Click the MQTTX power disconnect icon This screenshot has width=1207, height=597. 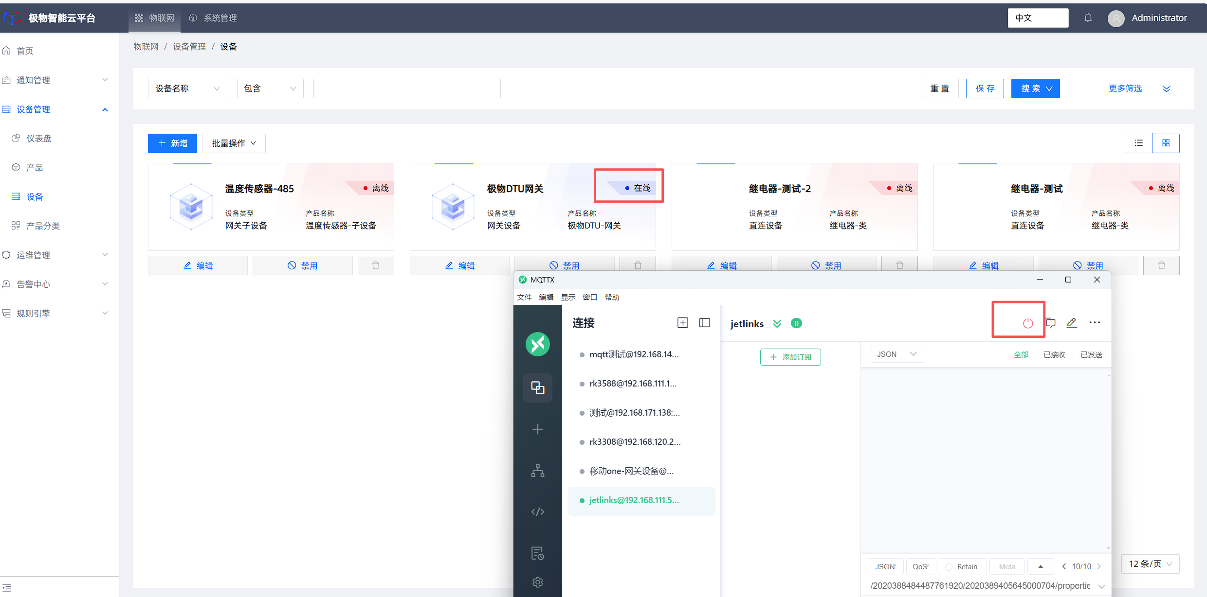[1027, 323]
